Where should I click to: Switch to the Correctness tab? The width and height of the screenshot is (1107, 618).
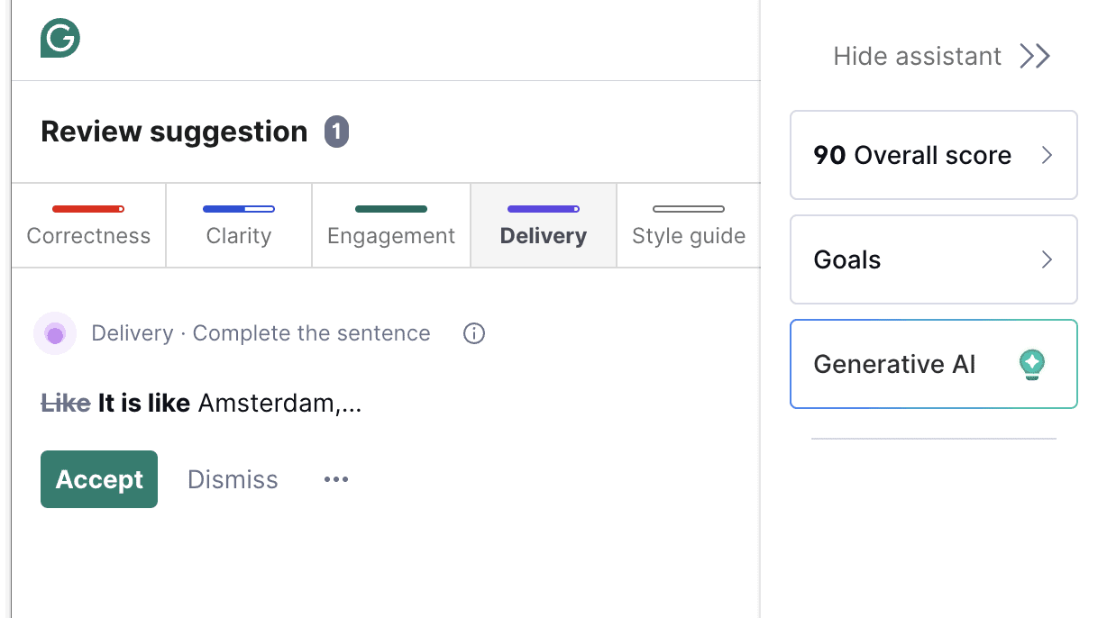[x=88, y=226]
